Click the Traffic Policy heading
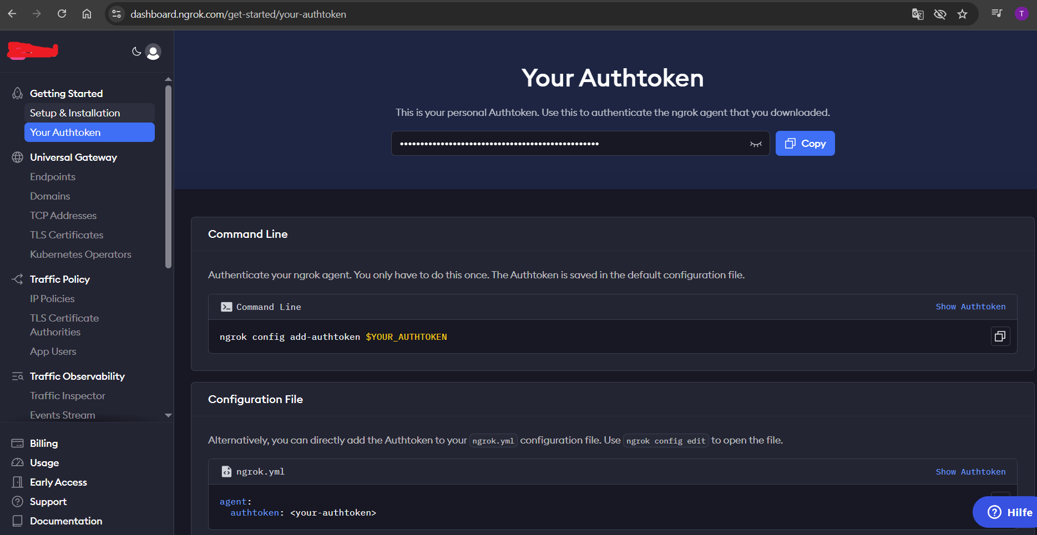Screen dimensions: 1037x535 point(60,279)
